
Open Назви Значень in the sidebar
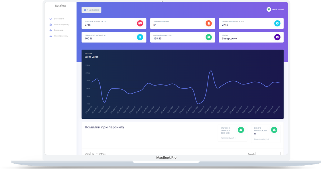tap(61, 36)
